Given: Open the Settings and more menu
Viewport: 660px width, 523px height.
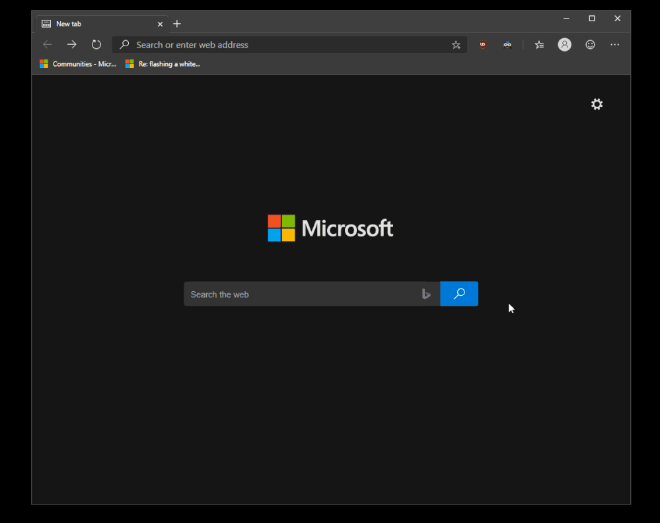Looking at the screenshot, I should [x=614, y=45].
